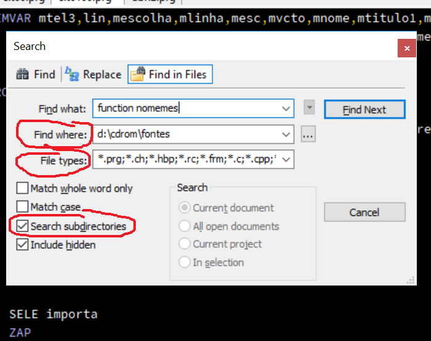Uncheck Search subdirectories

click(23, 226)
